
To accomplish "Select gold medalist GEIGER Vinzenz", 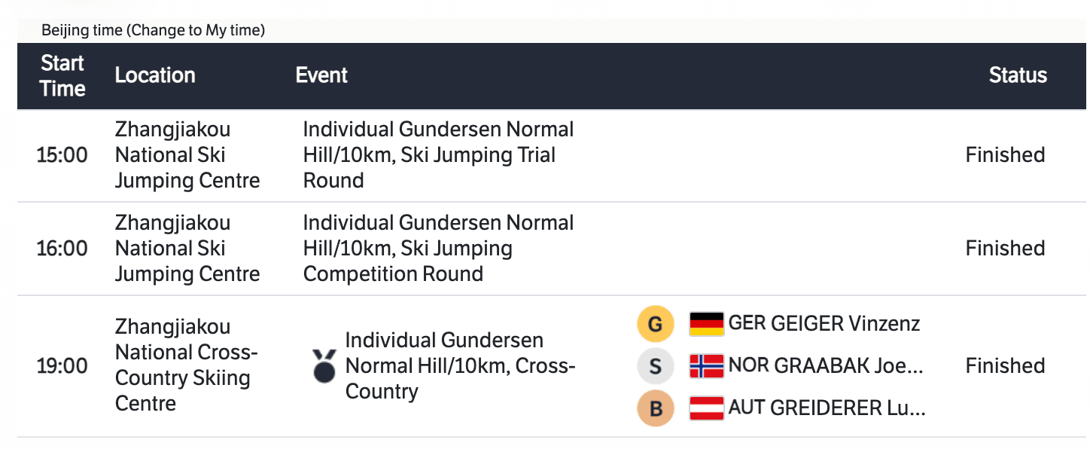I will 824,324.
